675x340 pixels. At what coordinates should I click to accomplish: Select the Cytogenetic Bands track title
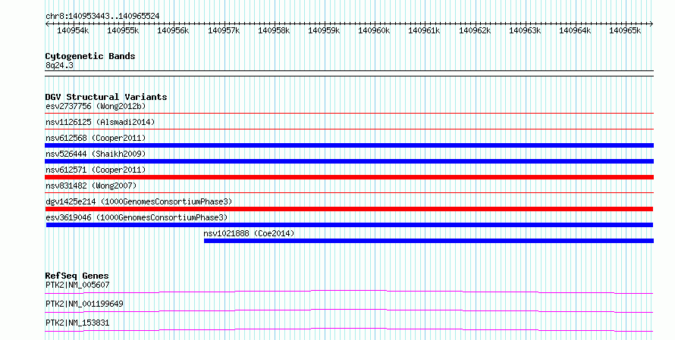[x=90, y=56]
